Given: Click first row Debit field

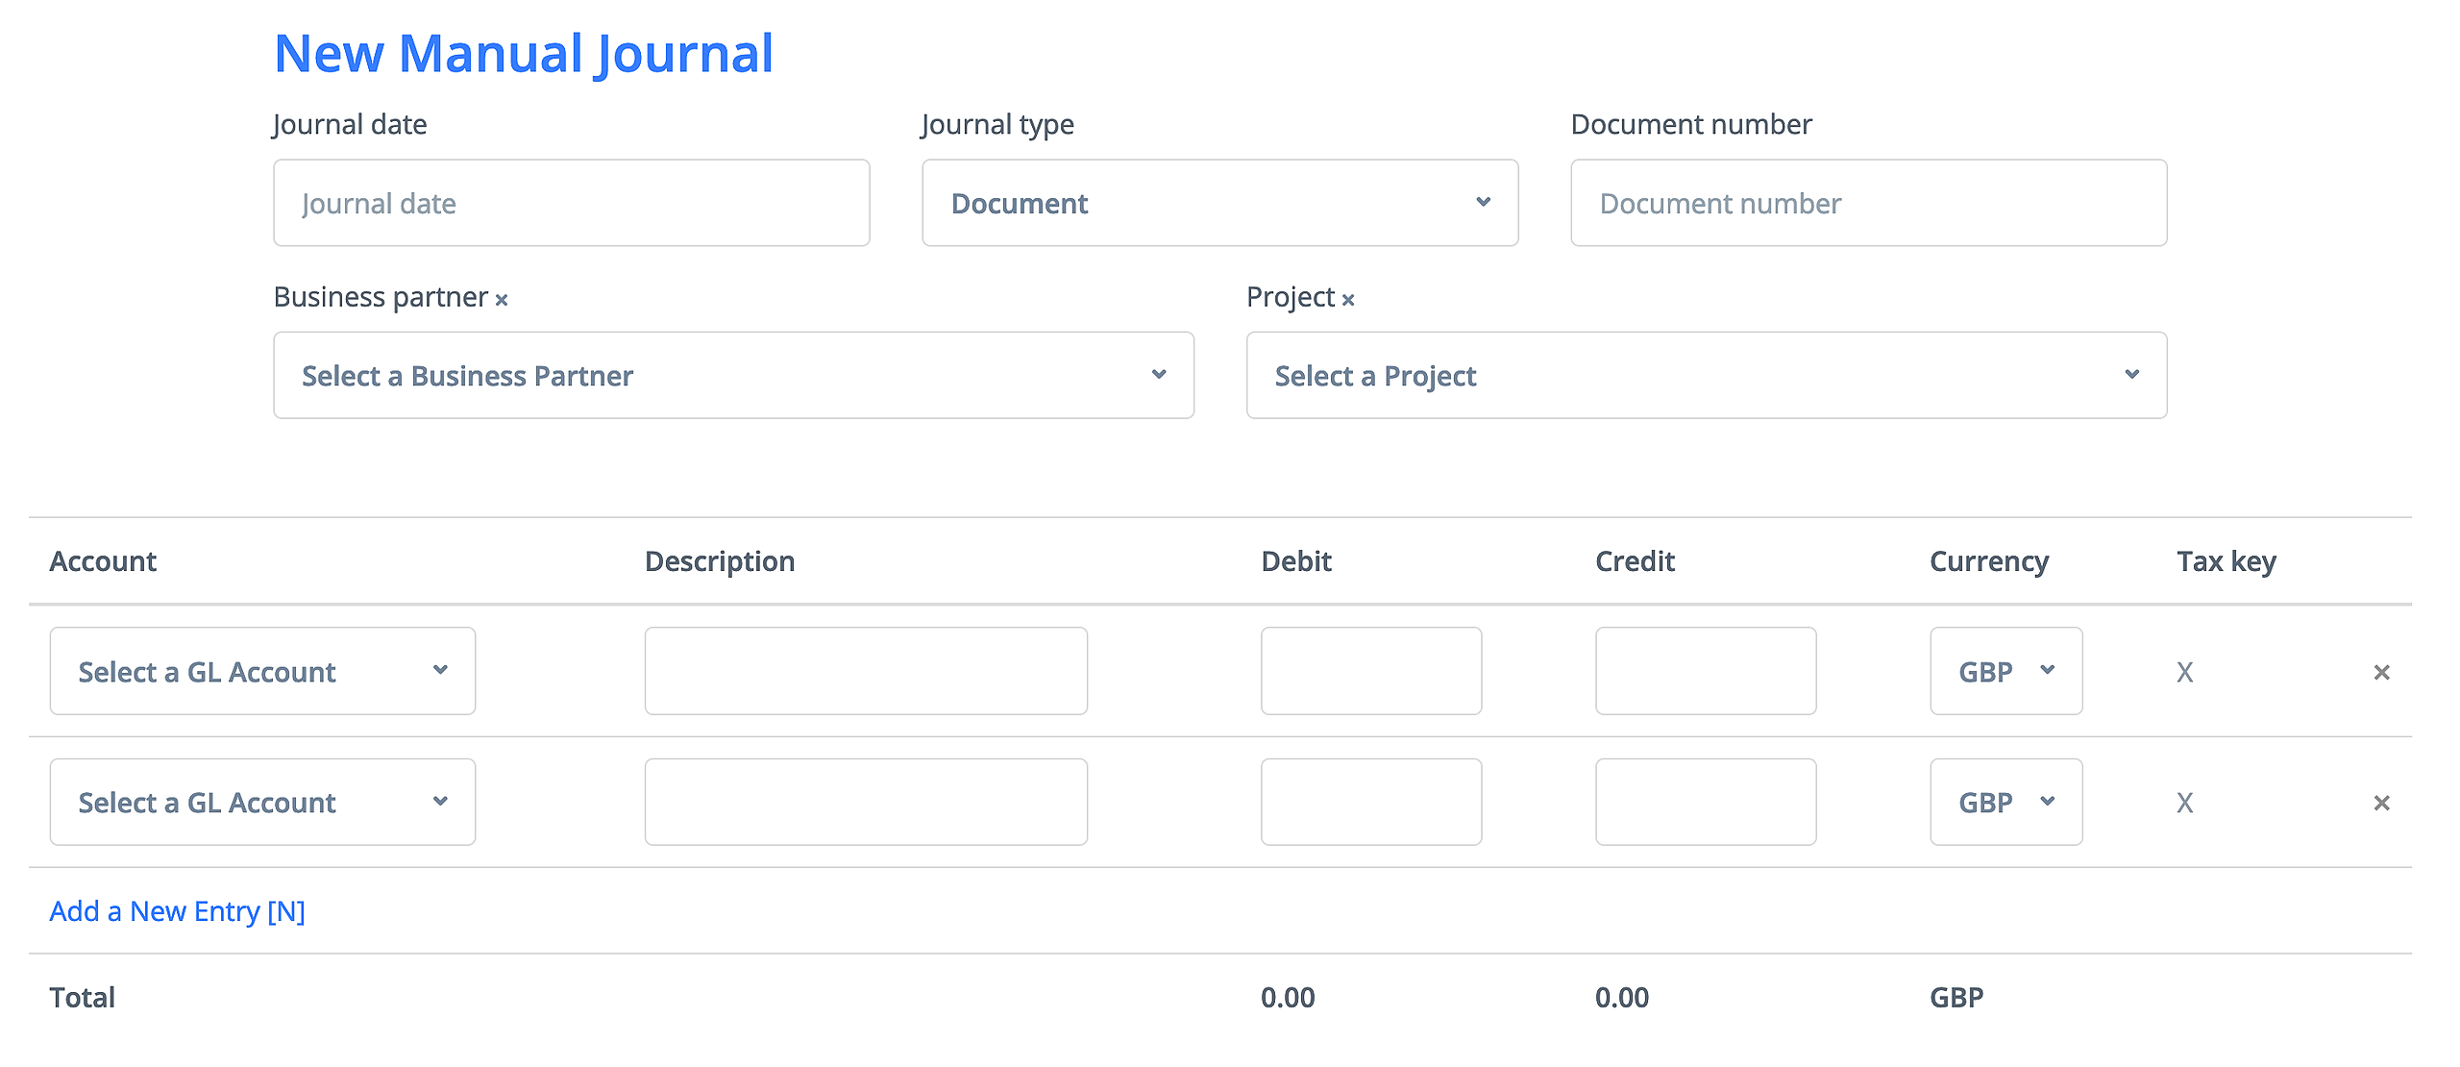Looking at the screenshot, I should click(x=1370, y=671).
